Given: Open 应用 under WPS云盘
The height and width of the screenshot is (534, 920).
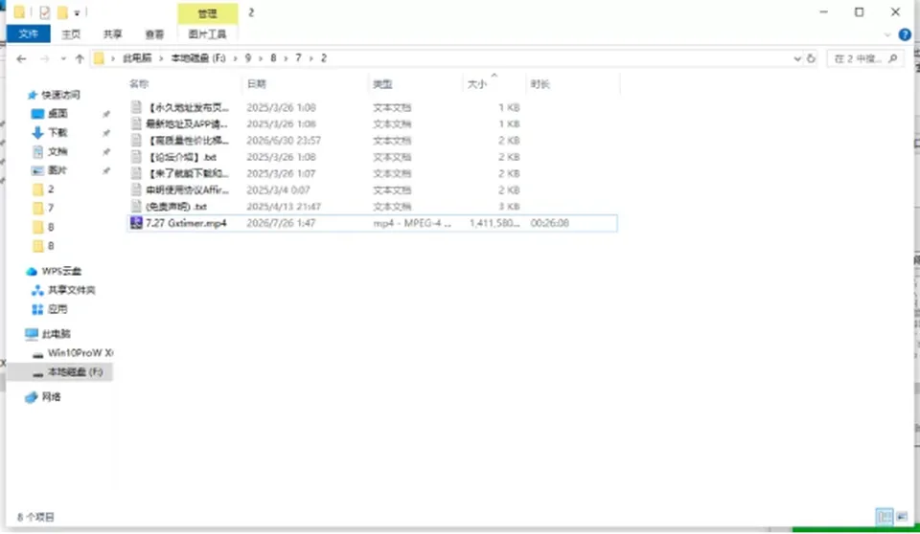Looking at the screenshot, I should click(x=57, y=309).
